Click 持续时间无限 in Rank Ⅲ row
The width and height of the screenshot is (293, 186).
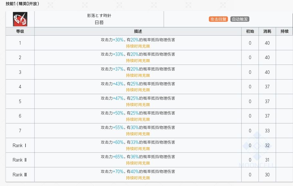(138, 178)
